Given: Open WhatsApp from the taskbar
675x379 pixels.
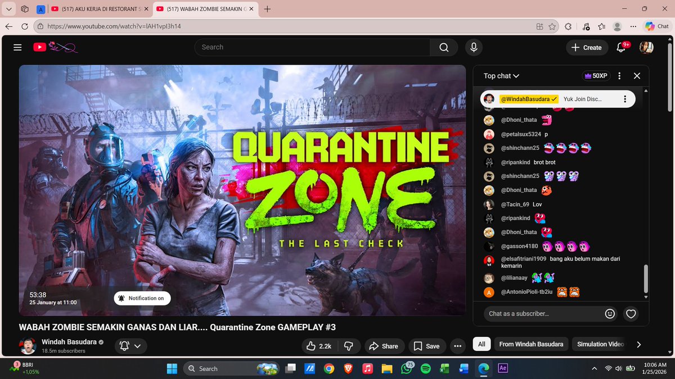Looking at the screenshot, I should coord(406,368).
